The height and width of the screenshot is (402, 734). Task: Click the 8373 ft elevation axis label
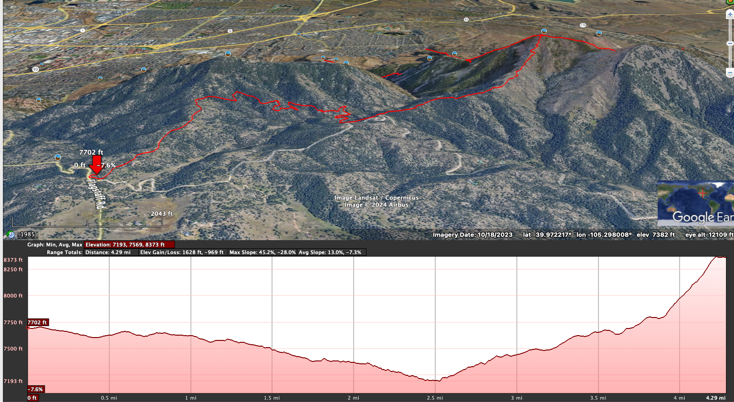(x=13, y=260)
